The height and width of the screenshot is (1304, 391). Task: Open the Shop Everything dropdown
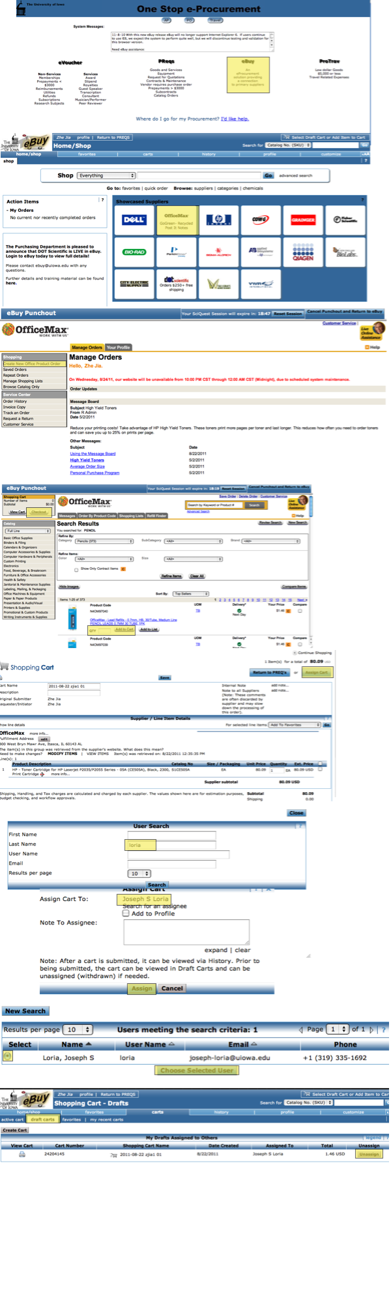pos(106,175)
